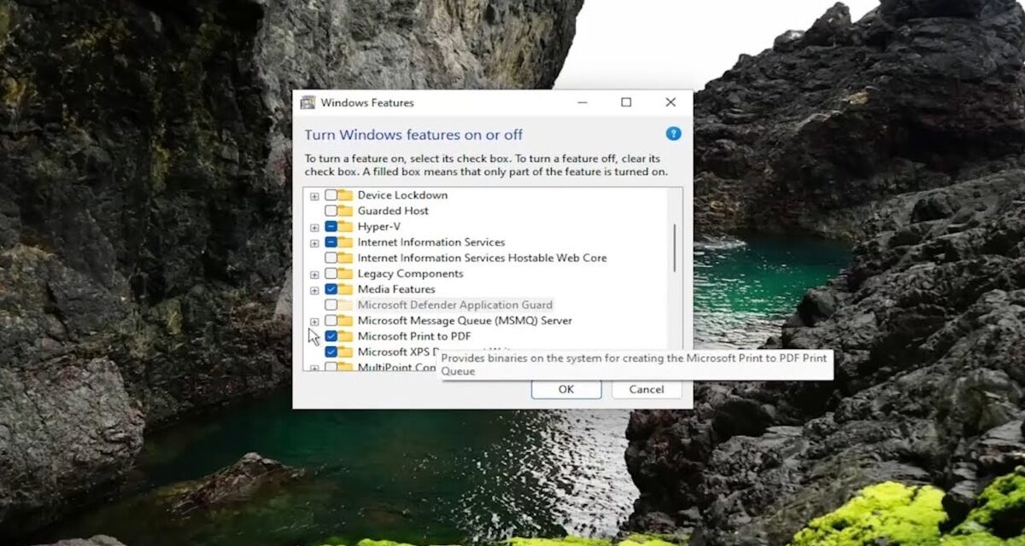Enable the Device Lockdown checkbox
This screenshot has width=1025, height=546.
click(x=331, y=195)
